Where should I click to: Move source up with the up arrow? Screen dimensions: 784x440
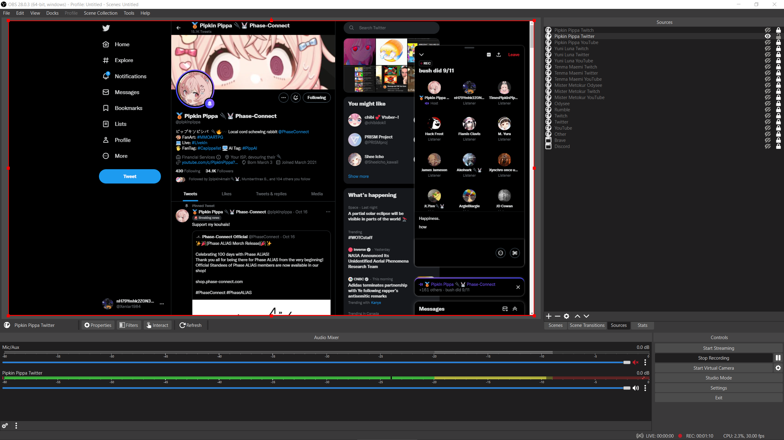578,316
